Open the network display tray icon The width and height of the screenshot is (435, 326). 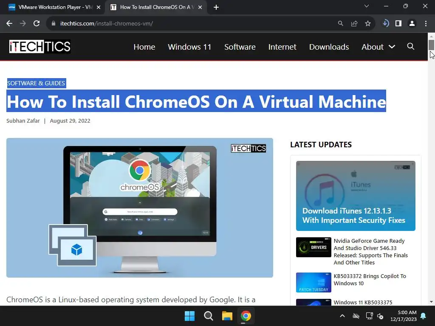tap(369, 316)
